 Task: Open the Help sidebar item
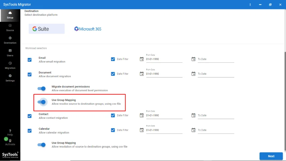click(x=10, y=133)
